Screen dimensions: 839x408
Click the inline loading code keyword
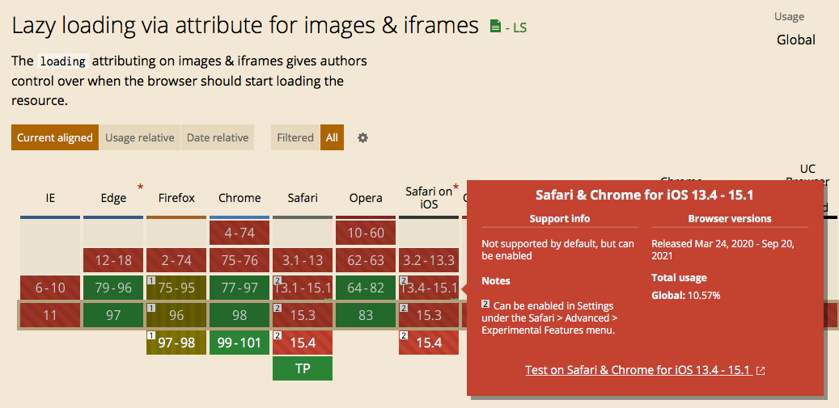tap(63, 61)
